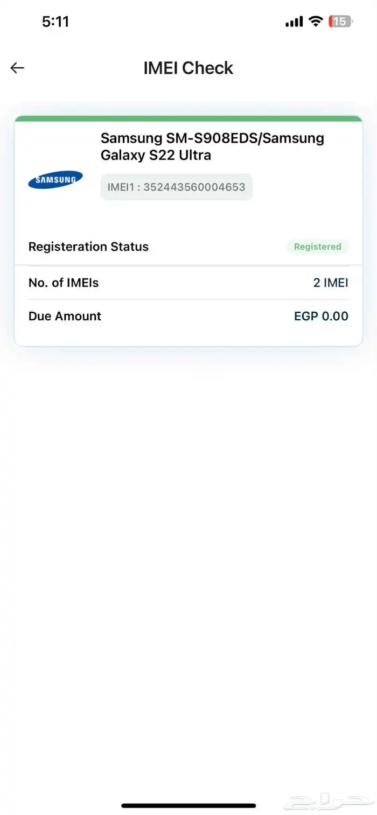The width and height of the screenshot is (377, 815).
Task: Click the No. of IMEIs label
Action: [x=64, y=283]
